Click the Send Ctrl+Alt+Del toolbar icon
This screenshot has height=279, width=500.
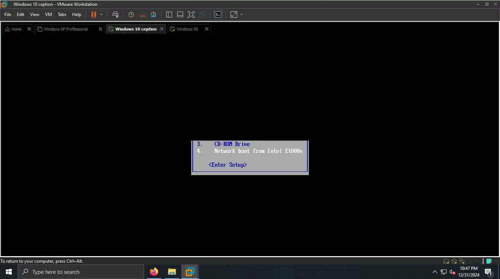pyautogui.click(x=116, y=15)
